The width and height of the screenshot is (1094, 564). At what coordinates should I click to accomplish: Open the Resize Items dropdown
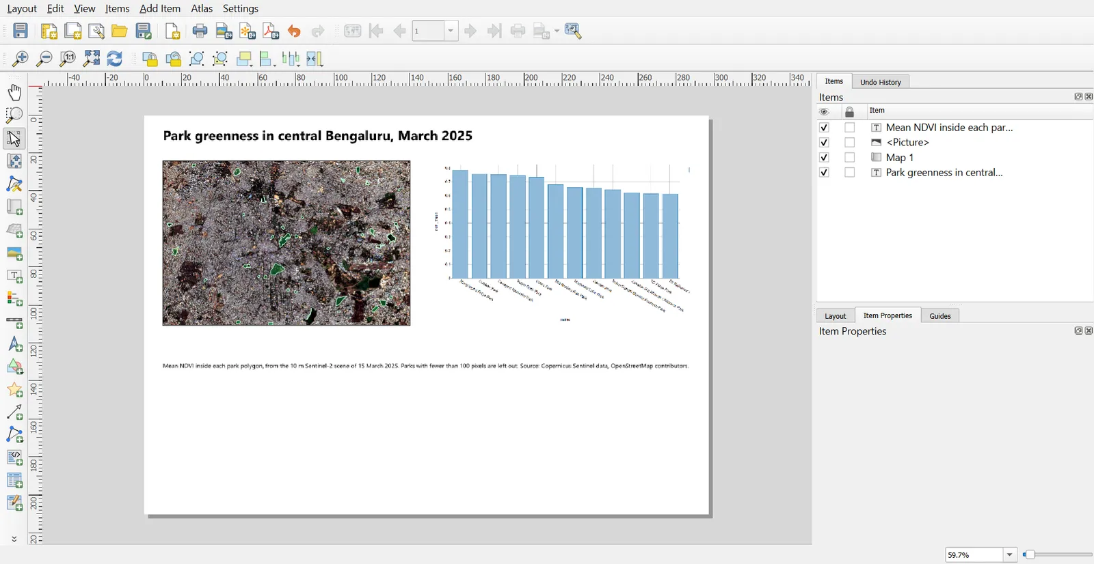(315, 59)
